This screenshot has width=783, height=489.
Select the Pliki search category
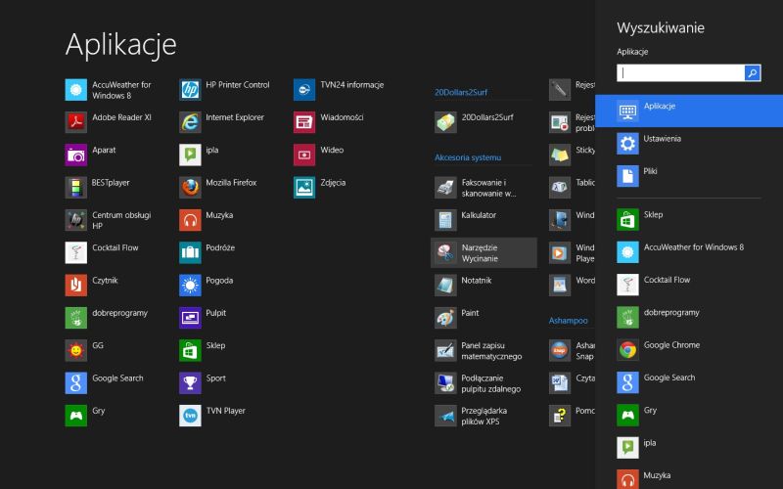(689, 176)
